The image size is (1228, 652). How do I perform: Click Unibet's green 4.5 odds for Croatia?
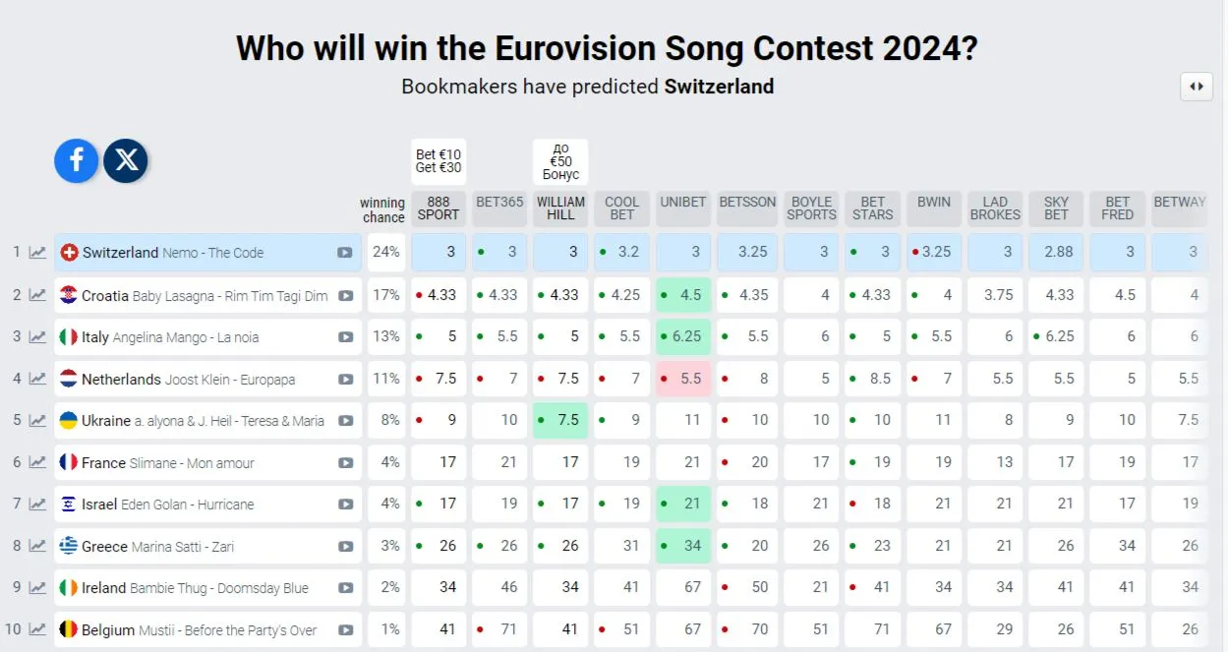(x=683, y=295)
